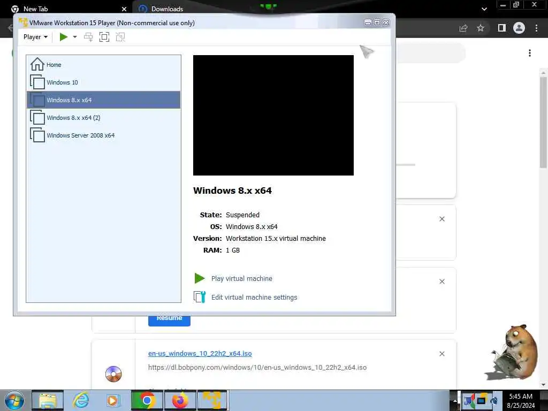Click the Unity mode toolbar icon
548x411 pixels.
click(120, 37)
